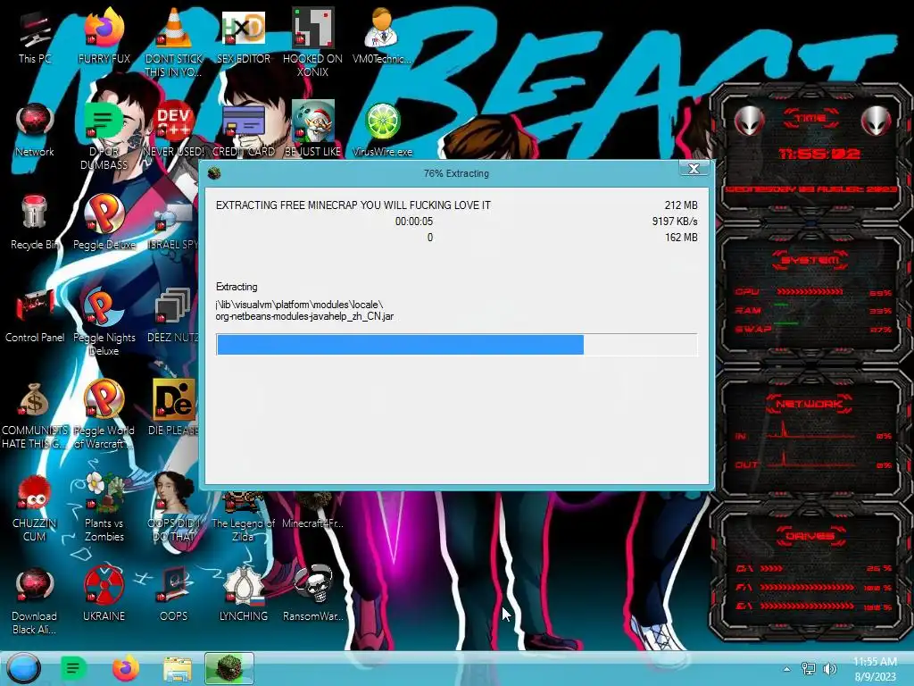Click the CPU usage bar in SYSTEM gadget
Image resolution: width=914 pixels, height=686 pixels.
coord(810,292)
